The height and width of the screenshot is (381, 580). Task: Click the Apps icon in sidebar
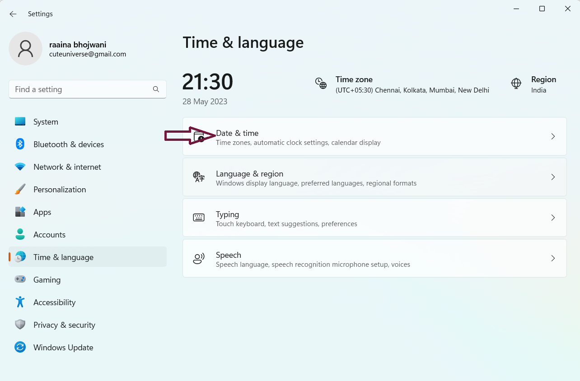click(20, 212)
